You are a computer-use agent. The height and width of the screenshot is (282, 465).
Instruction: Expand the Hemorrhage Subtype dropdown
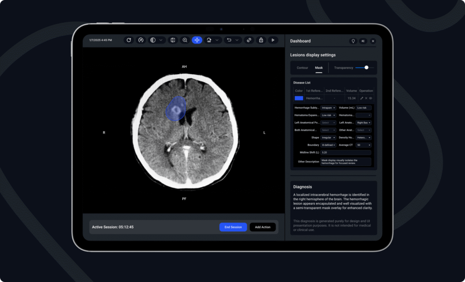pyautogui.click(x=328, y=108)
